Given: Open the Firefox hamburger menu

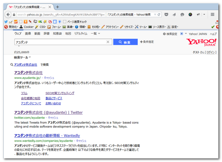Looking at the screenshot, I should pos(212,15).
